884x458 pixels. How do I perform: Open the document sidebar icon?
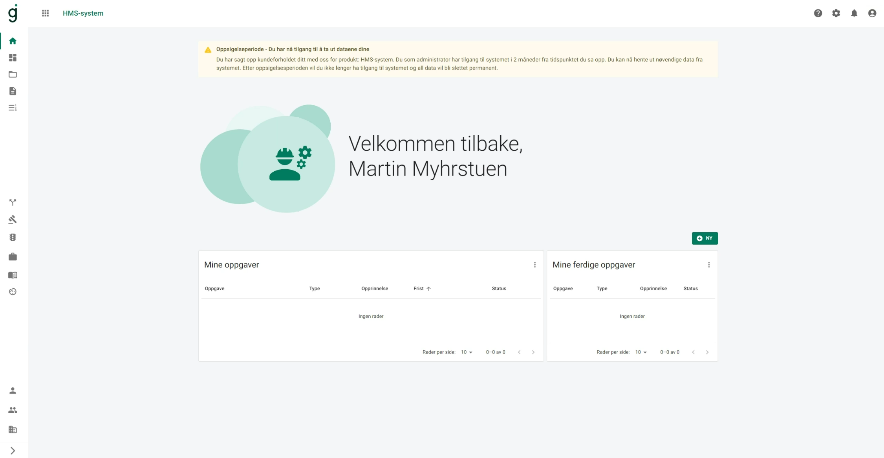point(13,91)
